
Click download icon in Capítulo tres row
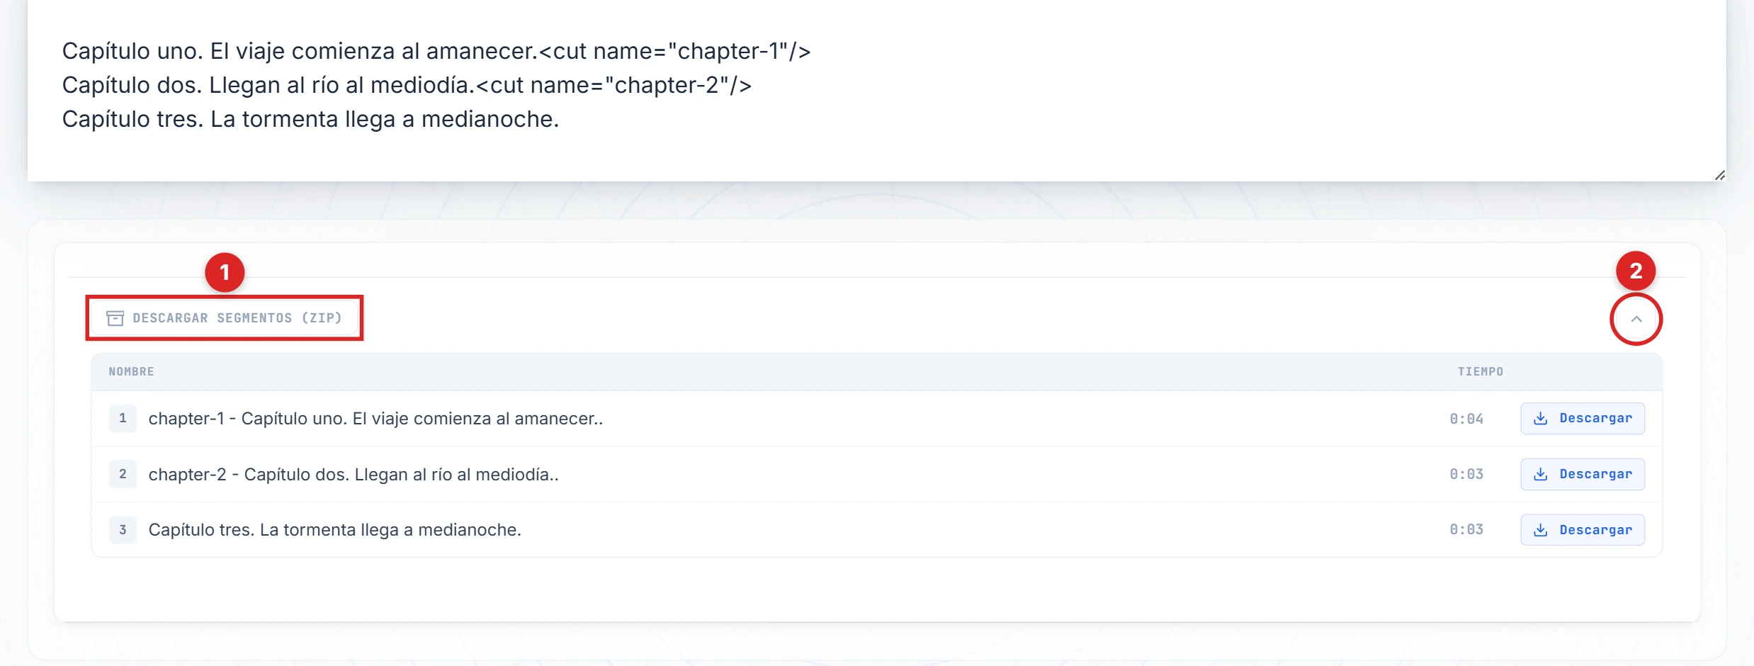click(x=1541, y=530)
